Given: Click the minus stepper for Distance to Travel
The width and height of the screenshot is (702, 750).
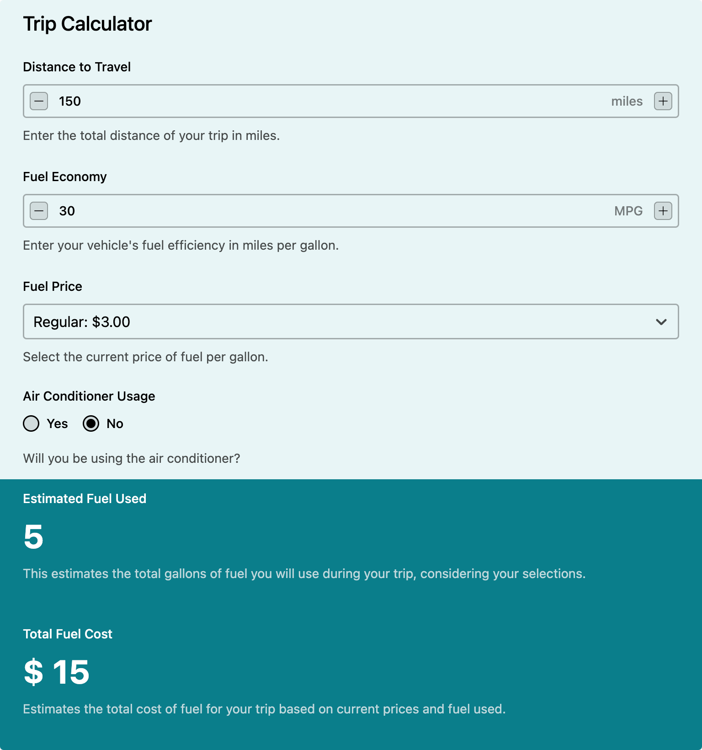Looking at the screenshot, I should coord(38,101).
